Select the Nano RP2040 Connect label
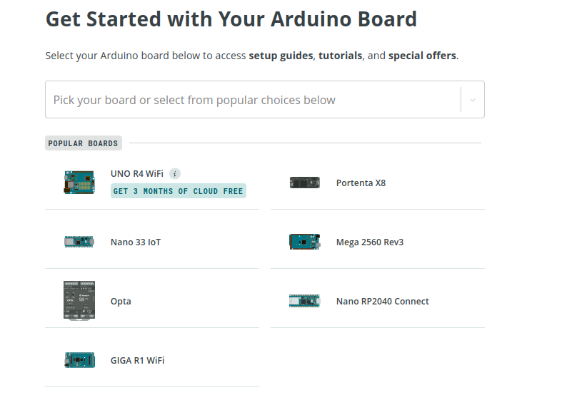Viewport: 567px width, 405px height. coord(382,302)
